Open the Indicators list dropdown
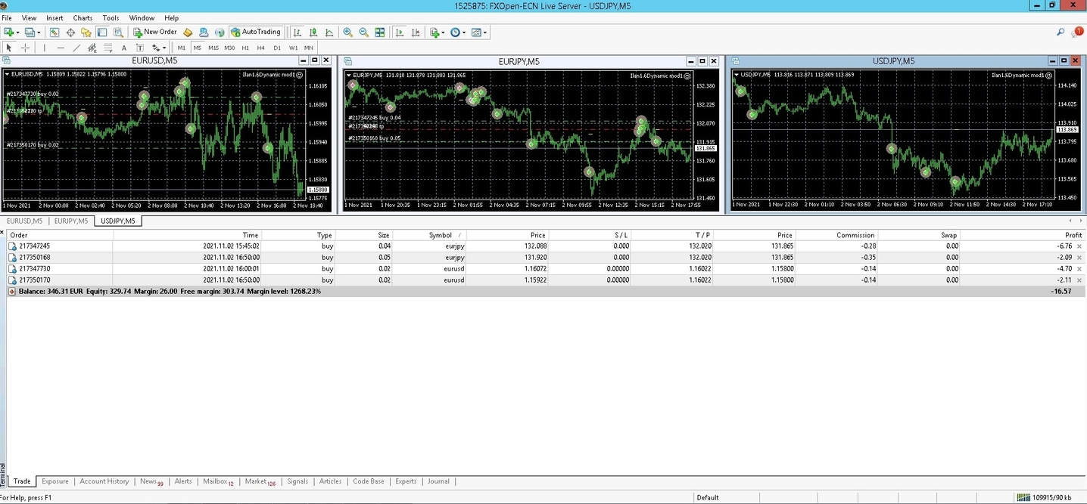The image size is (1087, 504). pos(437,32)
